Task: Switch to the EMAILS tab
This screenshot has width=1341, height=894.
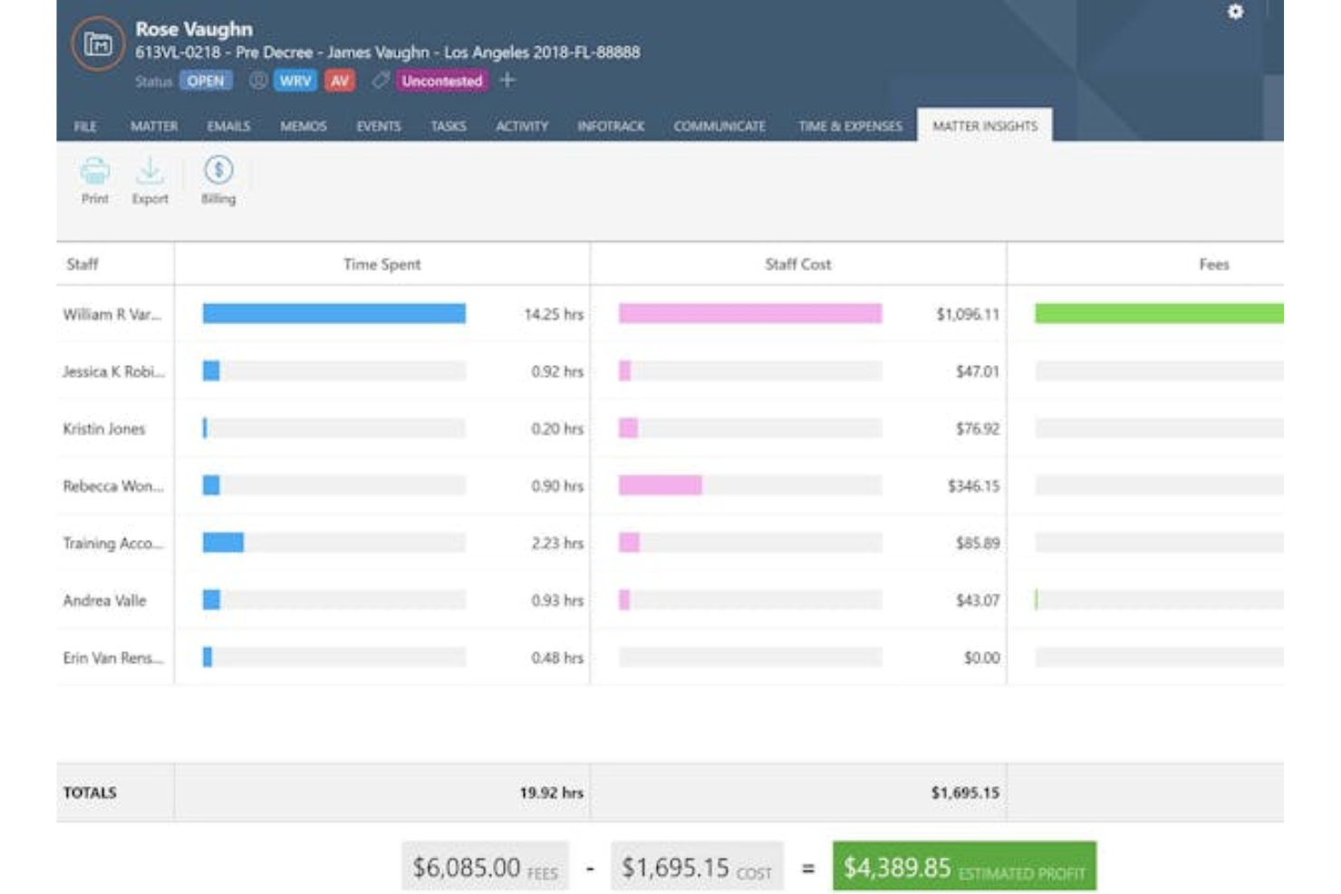Action: (228, 127)
